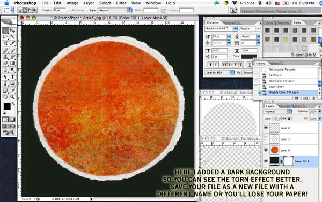Select the Crop tool
This screenshot has height=202, width=322.
pos(5,43)
